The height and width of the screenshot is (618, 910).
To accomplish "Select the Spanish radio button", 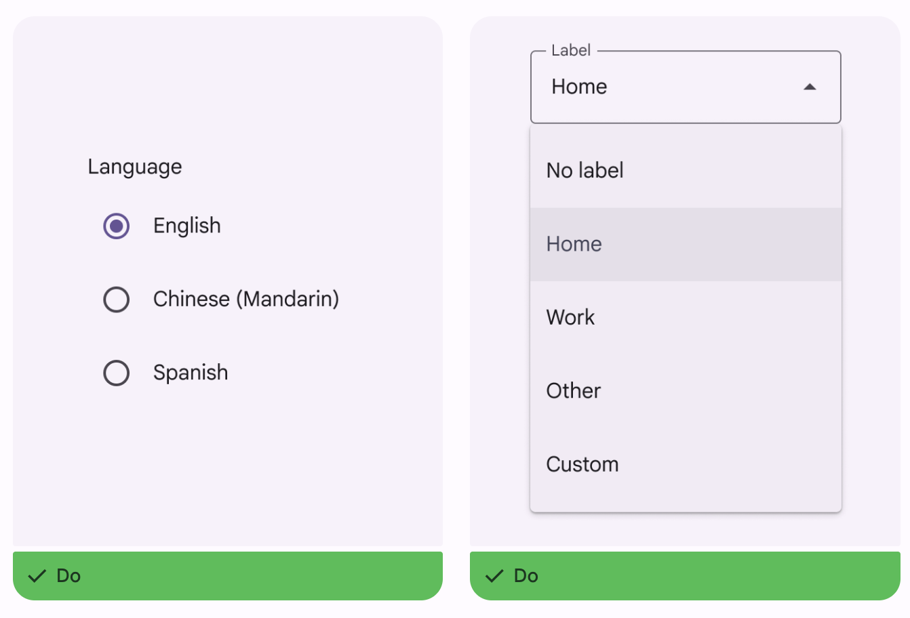I will (117, 373).
